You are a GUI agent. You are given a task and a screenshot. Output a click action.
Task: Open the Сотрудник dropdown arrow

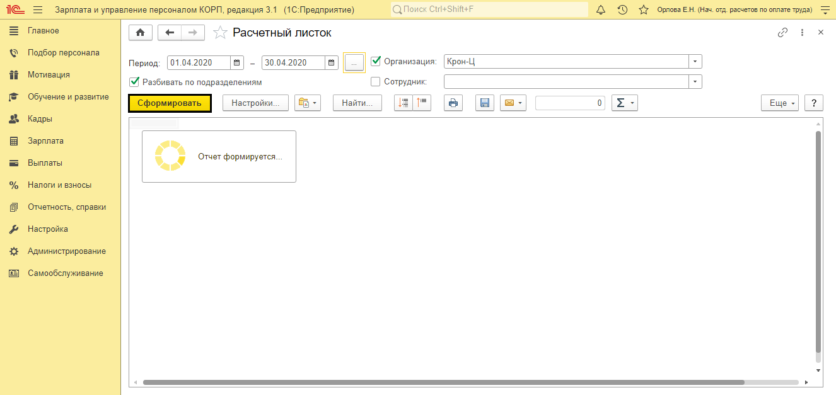coord(695,82)
